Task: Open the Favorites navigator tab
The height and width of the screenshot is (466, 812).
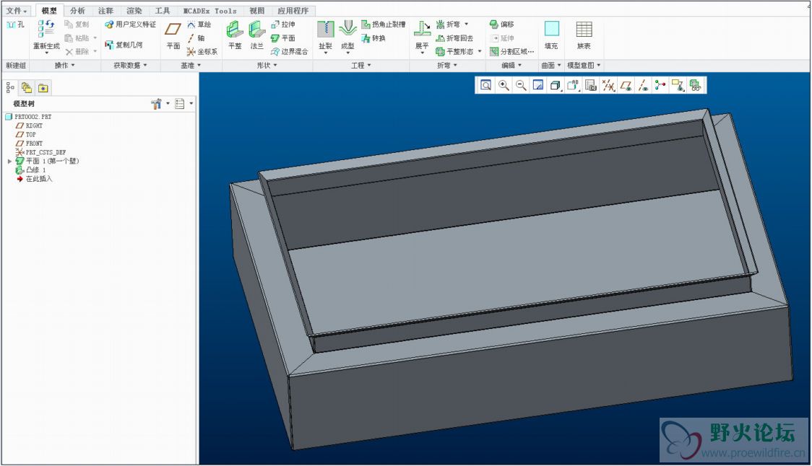Action: [x=43, y=88]
